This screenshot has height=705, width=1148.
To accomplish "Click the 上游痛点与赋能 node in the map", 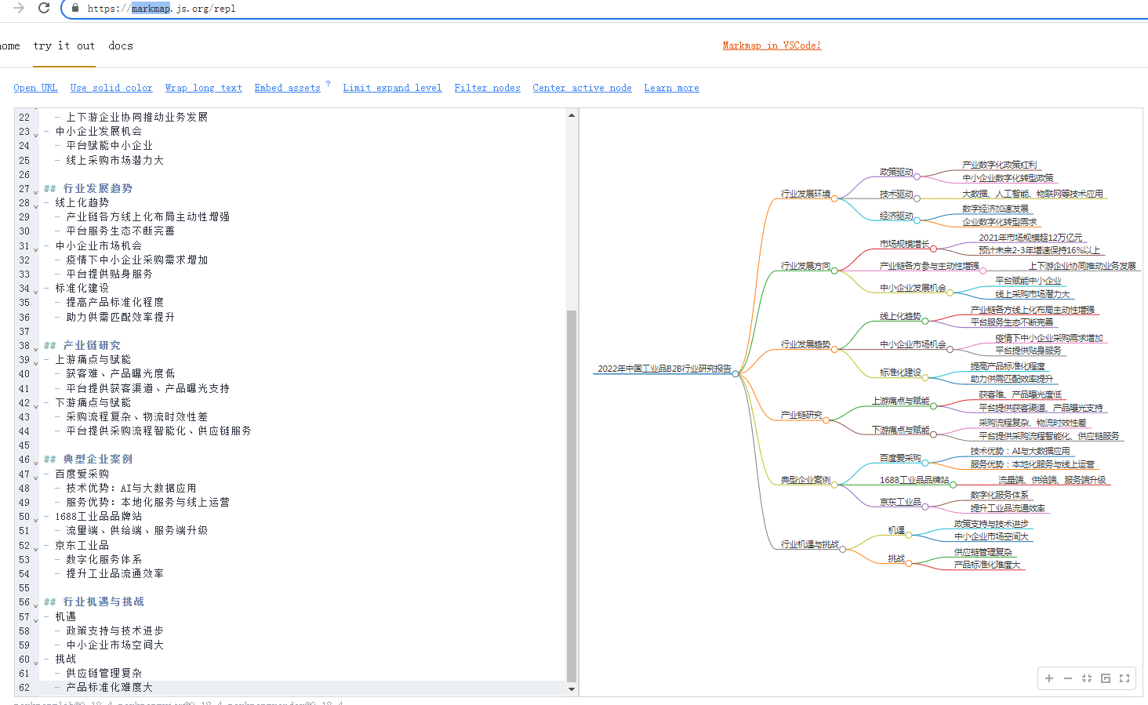I will pos(900,401).
